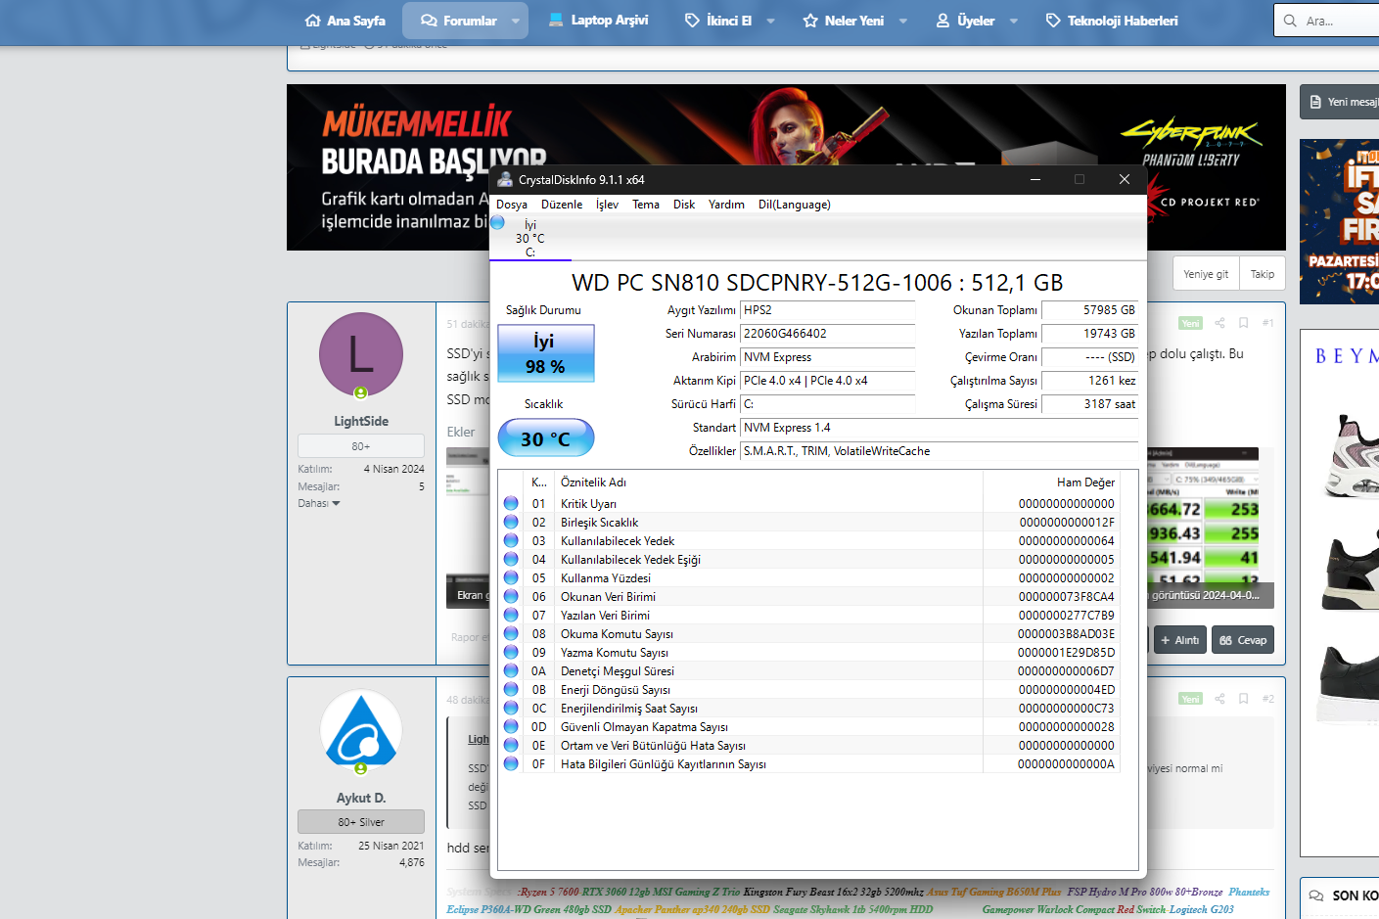Click the Yazılan Toplamı value 19743 GB
1379x919 pixels.
1089,334
